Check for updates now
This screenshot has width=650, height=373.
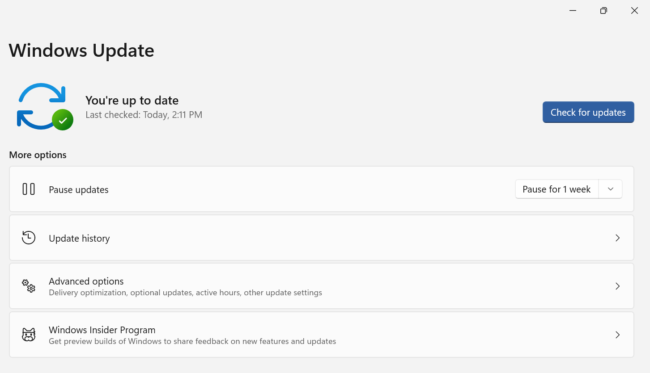(588, 112)
